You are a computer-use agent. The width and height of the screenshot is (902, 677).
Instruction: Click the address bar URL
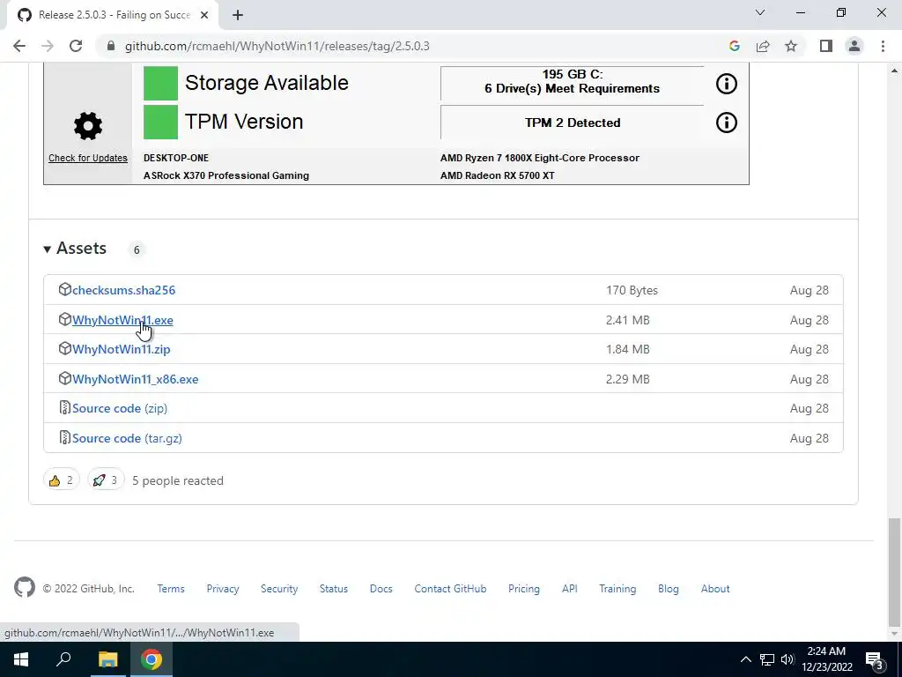point(277,46)
